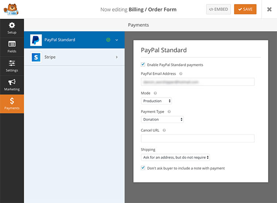The height and width of the screenshot is (203, 277).
Task: Open the Setup gear panel
Action: point(12,28)
